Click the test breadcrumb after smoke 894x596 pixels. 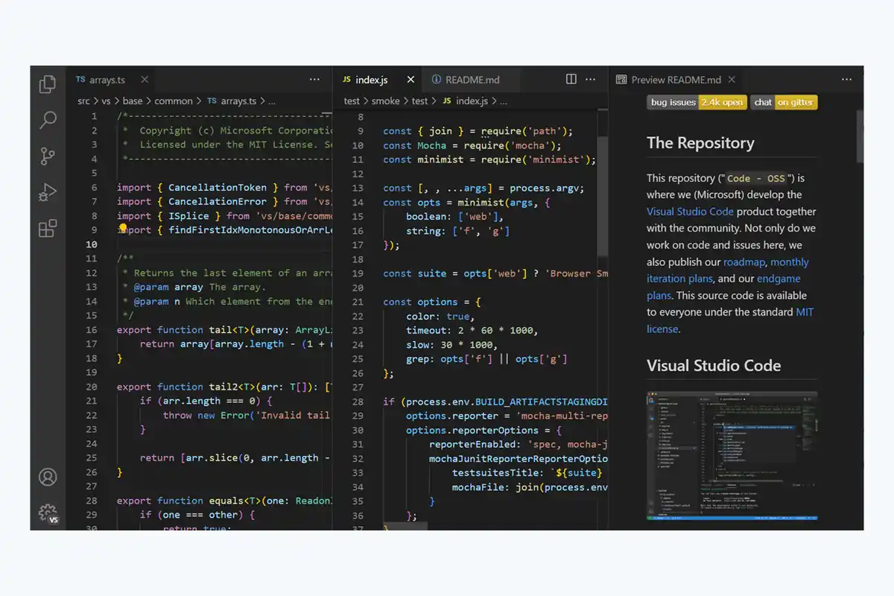point(419,101)
